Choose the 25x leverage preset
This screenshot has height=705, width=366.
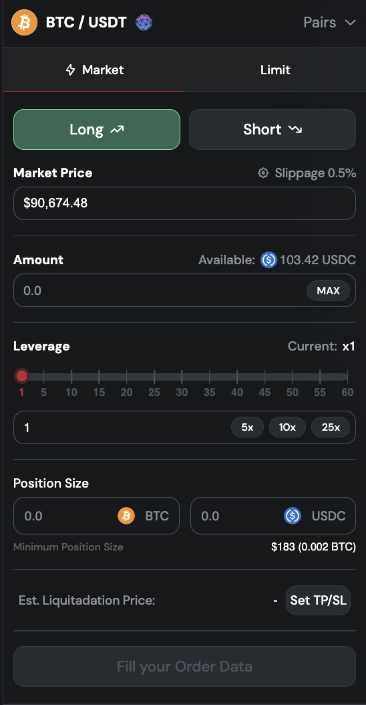click(x=331, y=427)
